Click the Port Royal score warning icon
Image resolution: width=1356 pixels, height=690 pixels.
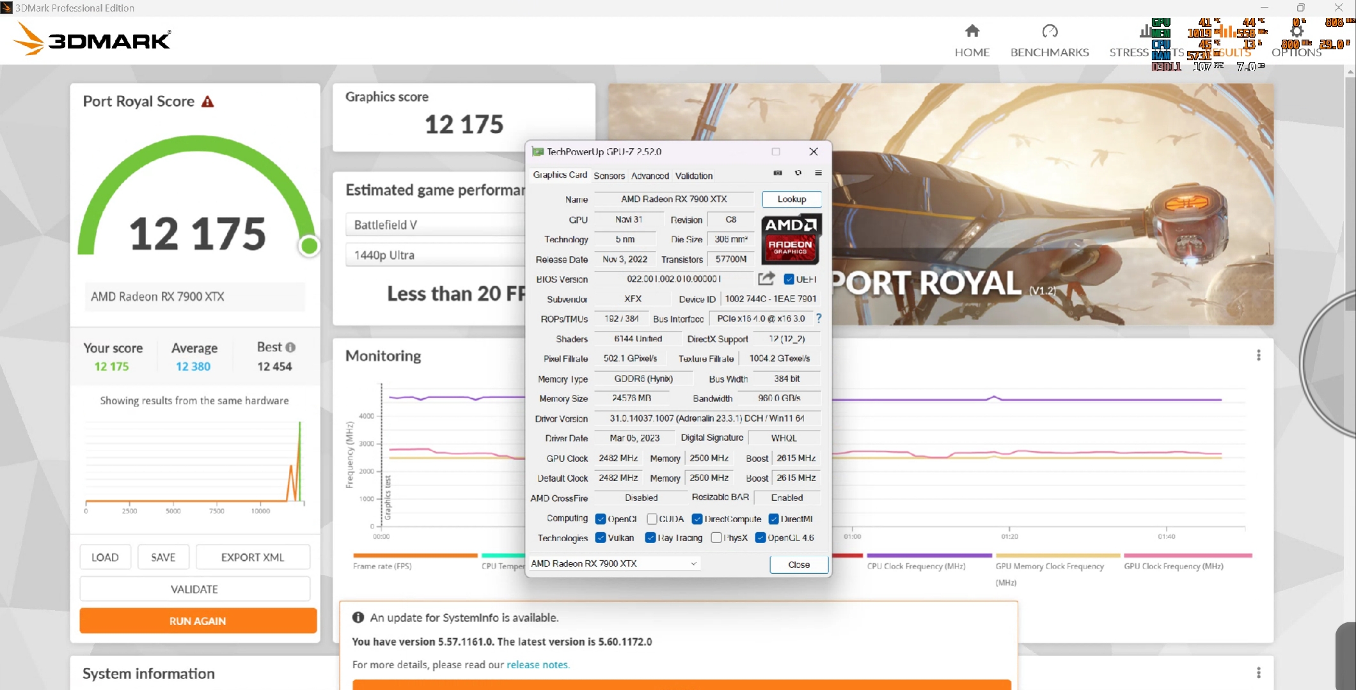tap(208, 102)
